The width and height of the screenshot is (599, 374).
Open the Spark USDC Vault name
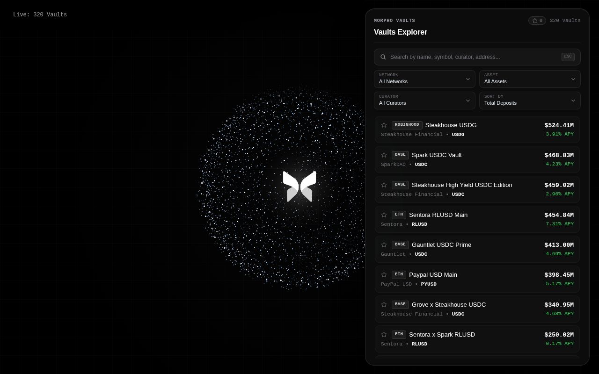[437, 155]
